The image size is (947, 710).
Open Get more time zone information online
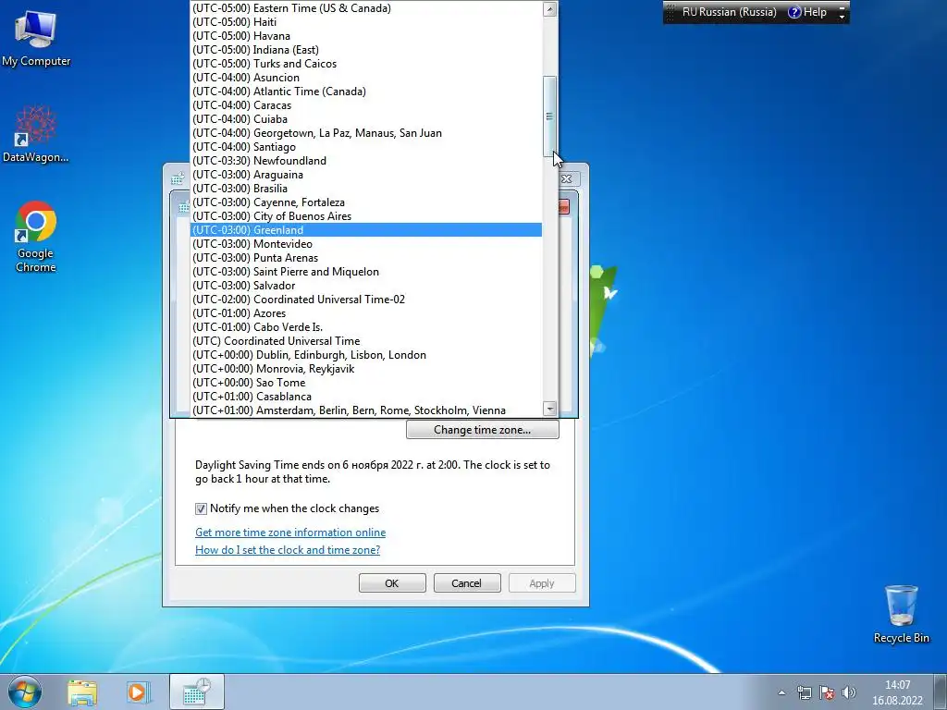click(x=290, y=532)
